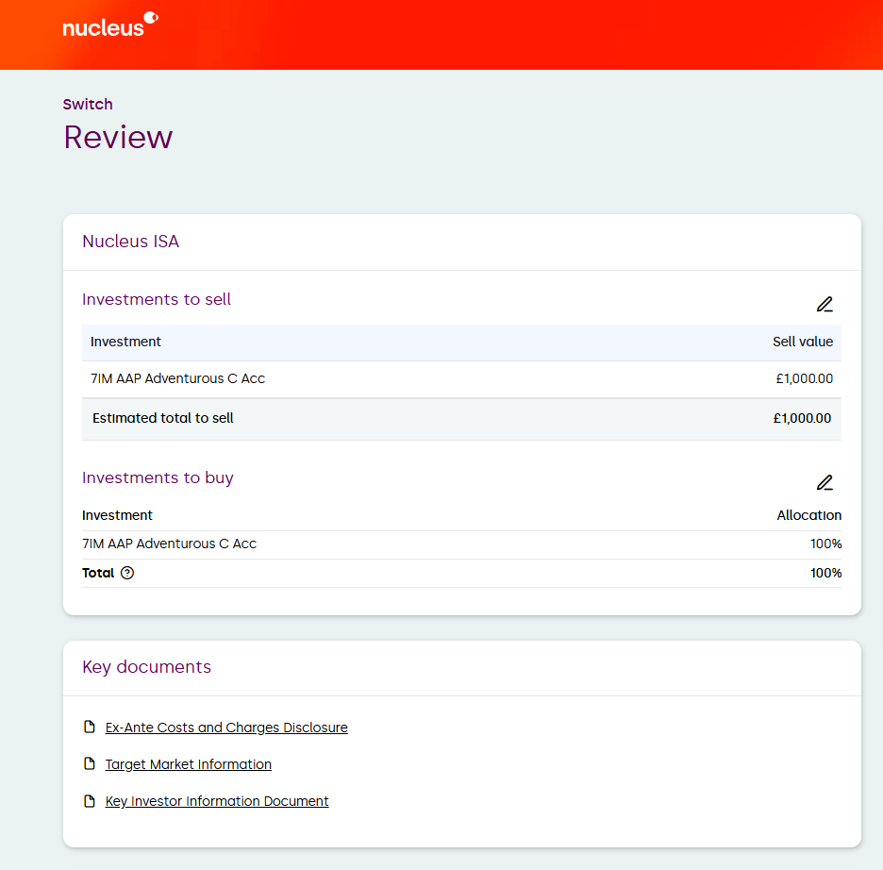Click document icon beside Ex-Ante Costs link

pos(90,727)
